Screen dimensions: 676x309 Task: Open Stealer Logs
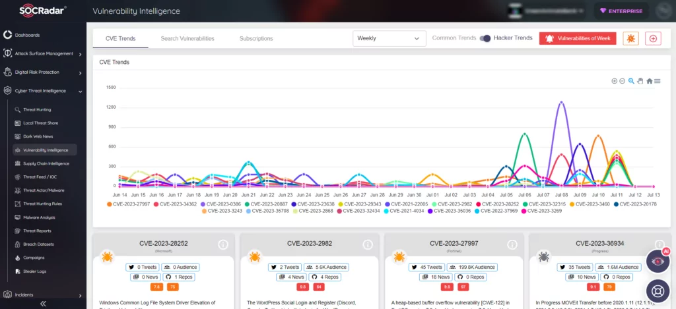(x=34, y=271)
